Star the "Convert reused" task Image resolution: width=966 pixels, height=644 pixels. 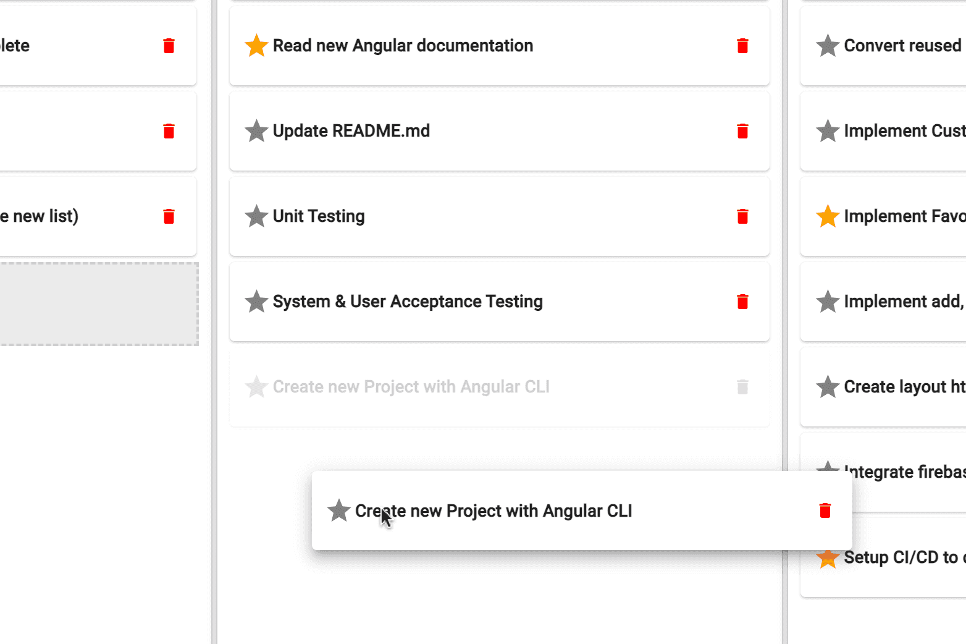coord(828,45)
